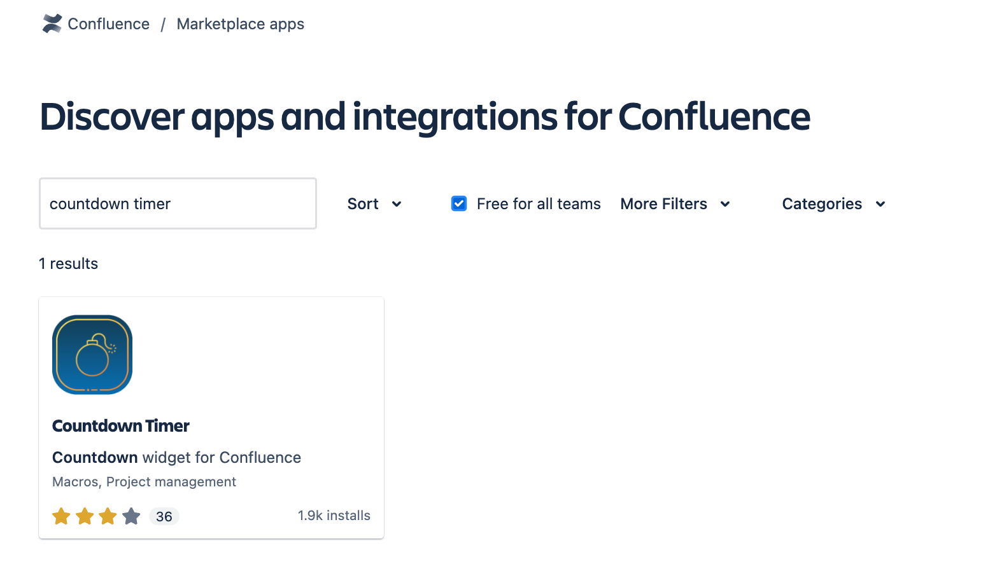Viewport: 1004px width, 576px height.
Task: Click the grey fourth rating star
Action: point(132,516)
